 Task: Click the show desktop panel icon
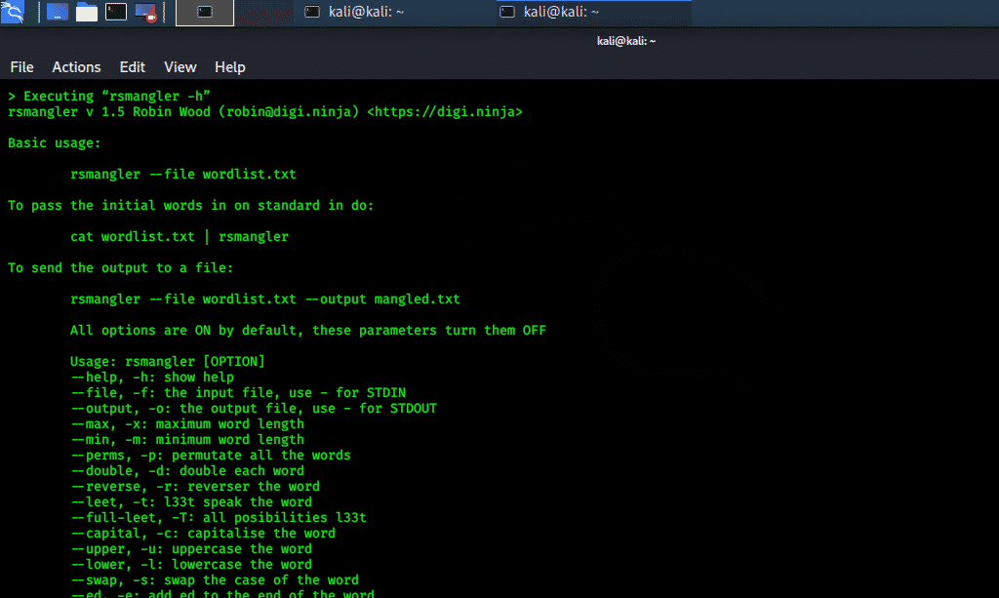coord(58,12)
